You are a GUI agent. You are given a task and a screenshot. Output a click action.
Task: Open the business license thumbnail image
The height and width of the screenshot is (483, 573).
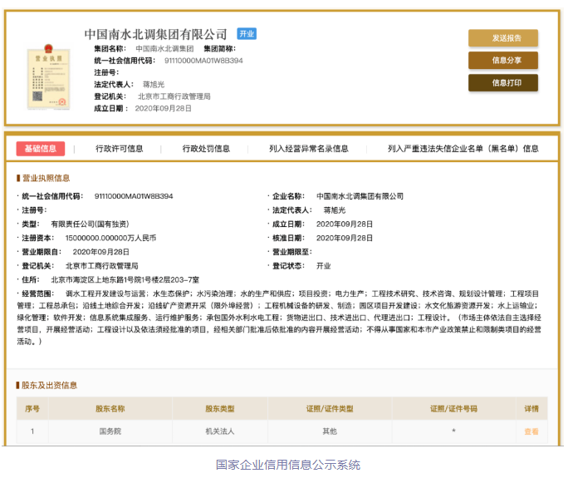pyautogui.click(x=49, y=76)
